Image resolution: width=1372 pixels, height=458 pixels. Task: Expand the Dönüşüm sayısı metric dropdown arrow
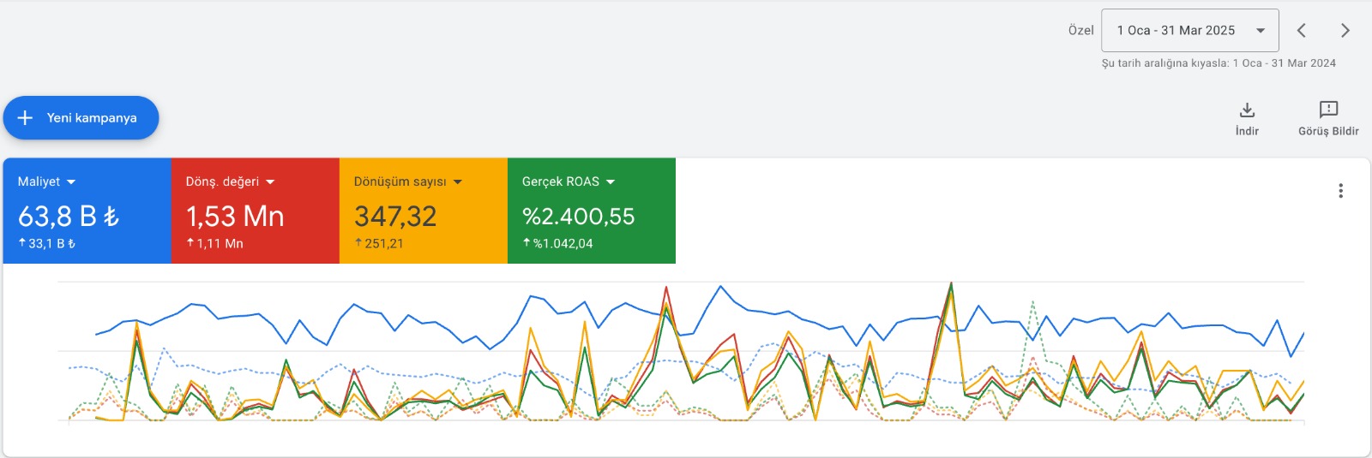[458, 182]
